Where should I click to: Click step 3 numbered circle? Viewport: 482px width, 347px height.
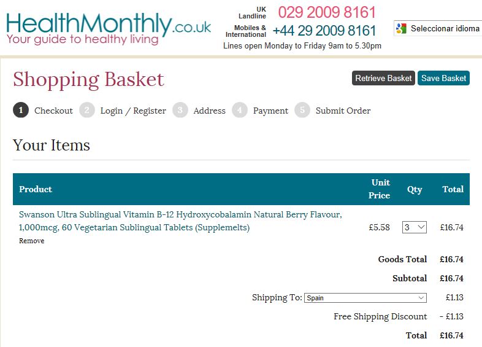coord(180,111)
